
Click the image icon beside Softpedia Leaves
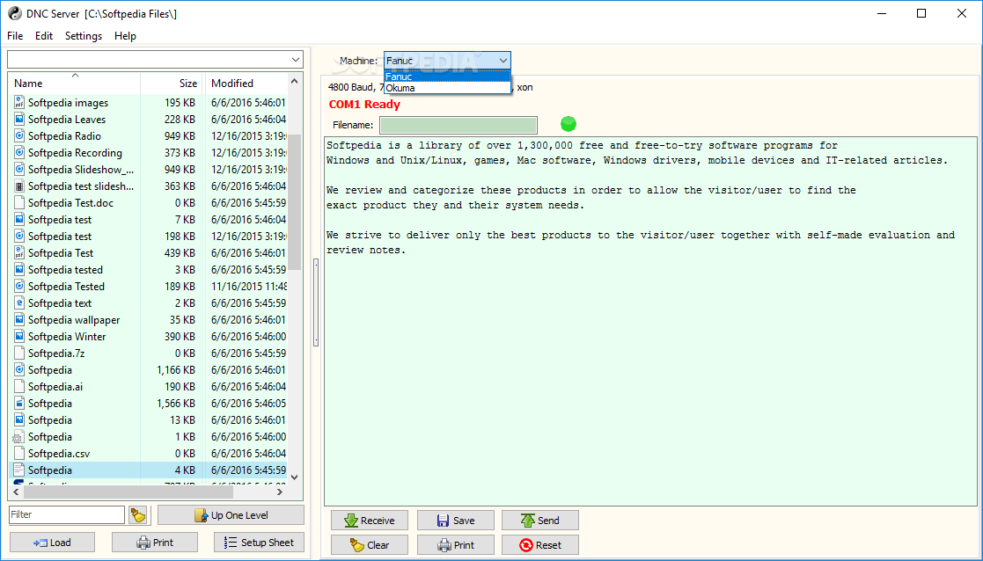pos(18,120)
